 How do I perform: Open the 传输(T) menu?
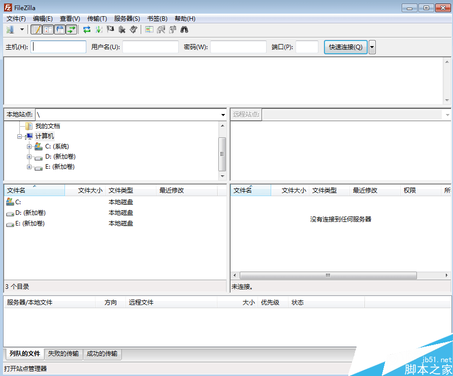pos(97,19)
